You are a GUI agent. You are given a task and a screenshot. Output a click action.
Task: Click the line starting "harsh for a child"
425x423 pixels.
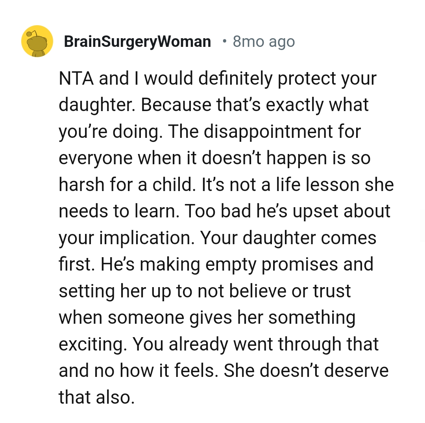tap(226, 185)
